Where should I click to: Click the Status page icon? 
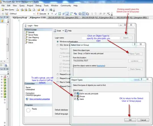26,43
